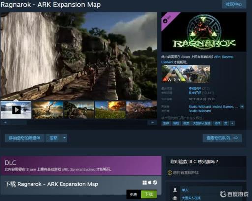
Task: Expand the developer list dropdown arrow
Action: [x=242, y=107]
